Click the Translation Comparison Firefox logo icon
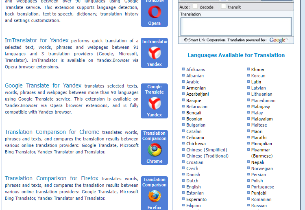The height and width of the screenshot is (210, 305). (155, 196)
